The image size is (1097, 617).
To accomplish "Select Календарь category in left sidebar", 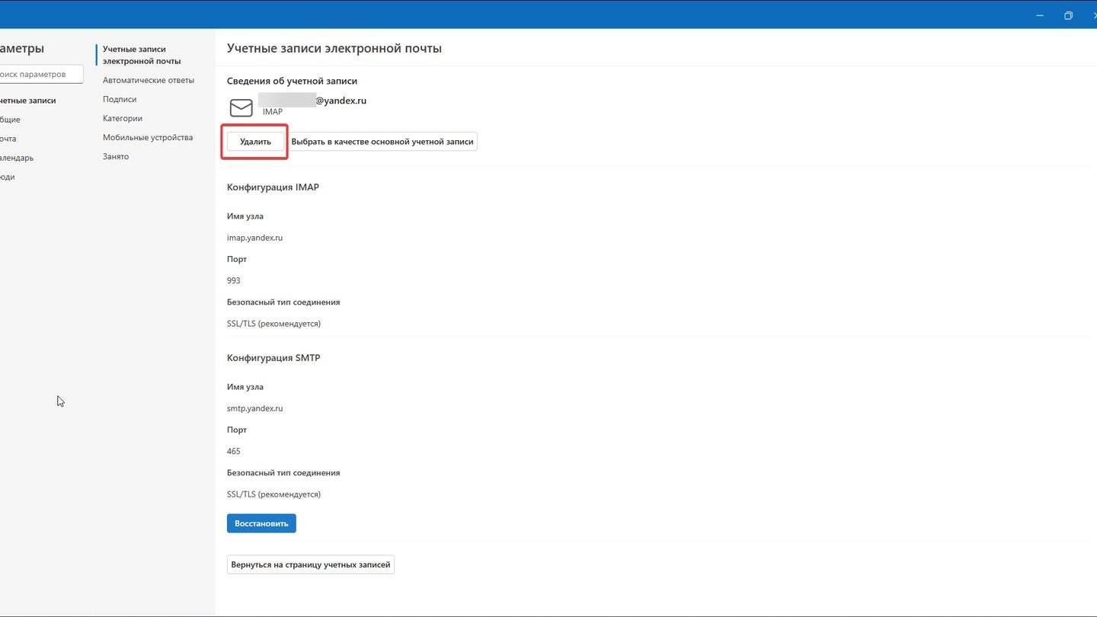I will [17, 158].
